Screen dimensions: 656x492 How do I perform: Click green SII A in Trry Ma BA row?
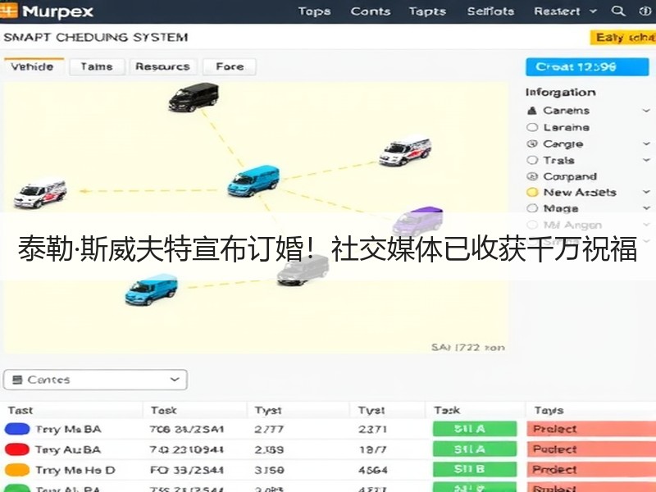[475, 429]
